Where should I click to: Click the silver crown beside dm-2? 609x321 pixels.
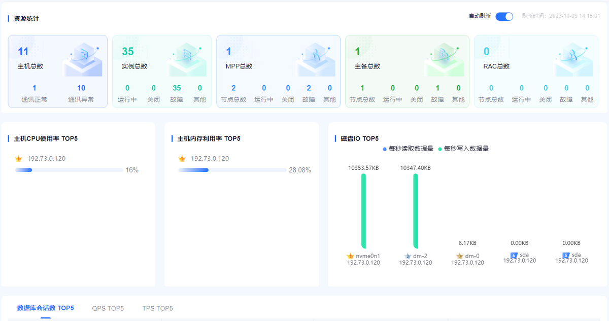[407, 256]
